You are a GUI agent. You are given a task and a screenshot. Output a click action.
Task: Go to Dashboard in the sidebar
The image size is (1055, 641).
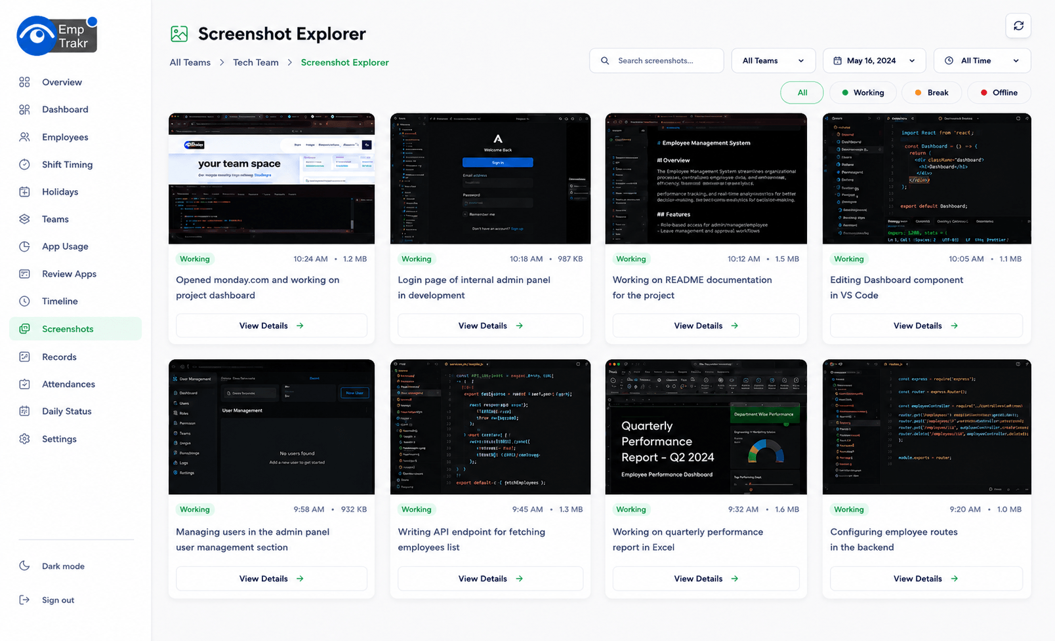65,109
